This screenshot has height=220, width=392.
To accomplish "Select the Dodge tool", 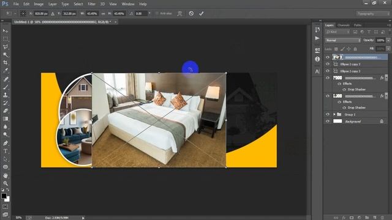I will pyautogui.click(x=6, y=134).
